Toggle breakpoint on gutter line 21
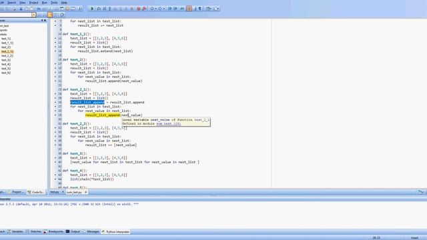 [55, 81]
